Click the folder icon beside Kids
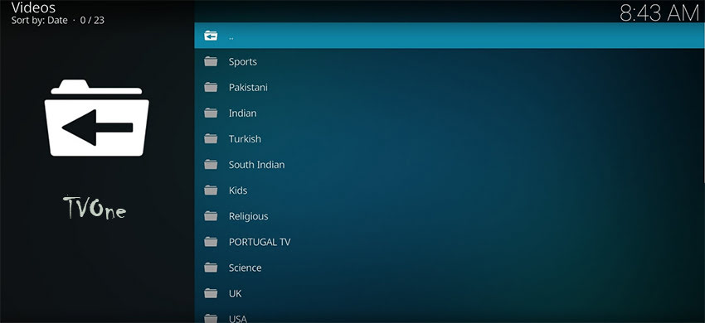Viewport: 705px width, 323px height. 211,190
